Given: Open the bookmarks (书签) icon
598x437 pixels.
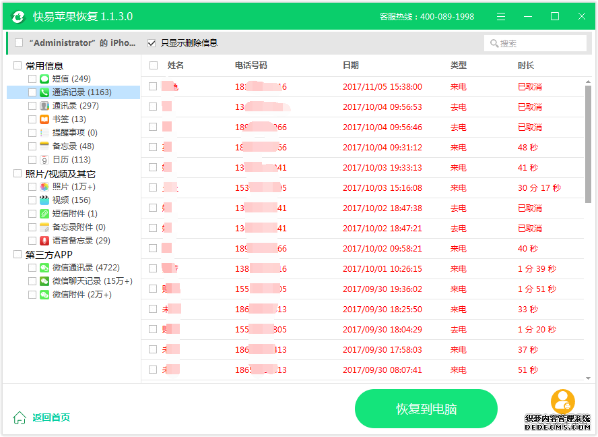Looking at the screenshot, I should point(44,119).
